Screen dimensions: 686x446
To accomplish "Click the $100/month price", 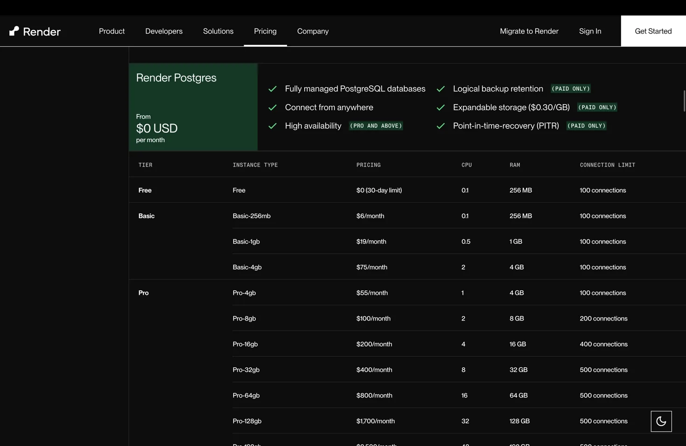I will (373, 319).
